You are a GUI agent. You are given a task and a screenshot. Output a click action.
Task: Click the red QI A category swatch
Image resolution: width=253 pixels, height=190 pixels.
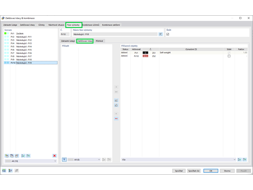pos(145,56)
